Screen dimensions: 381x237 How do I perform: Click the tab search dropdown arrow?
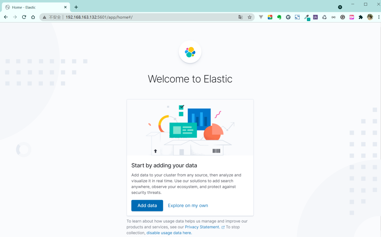(340, 7)
